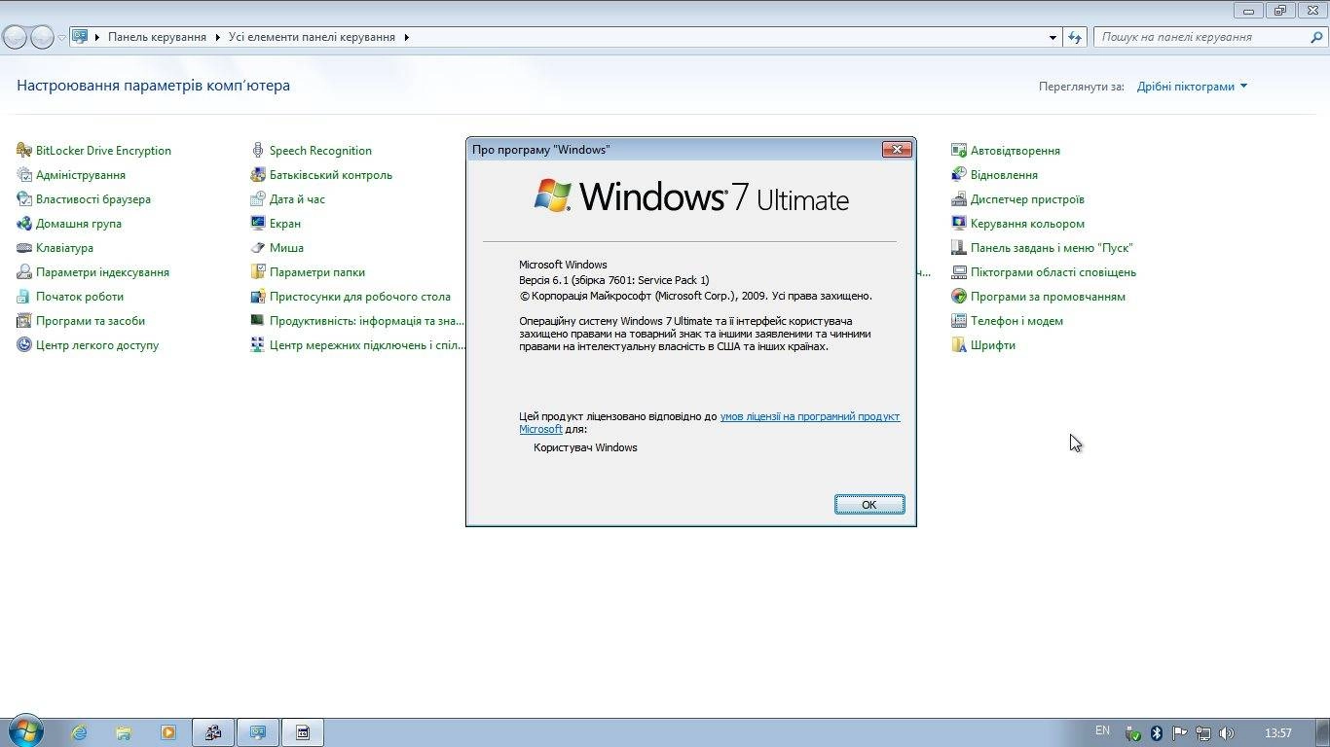Click the volume speaker tray icon
Image resolution: width=1330 pixels, height=747 pixels.
tap(1227, 733)
